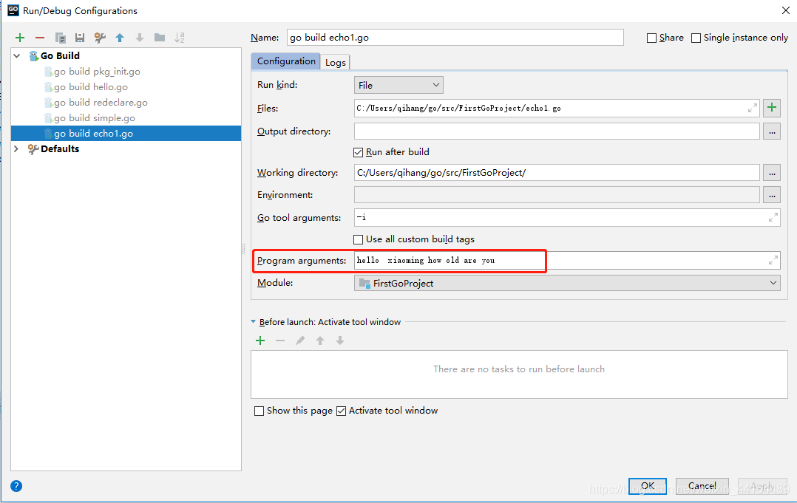797x503 pixels.
Task: Enable Use all custom build tags
Action: 359,239
